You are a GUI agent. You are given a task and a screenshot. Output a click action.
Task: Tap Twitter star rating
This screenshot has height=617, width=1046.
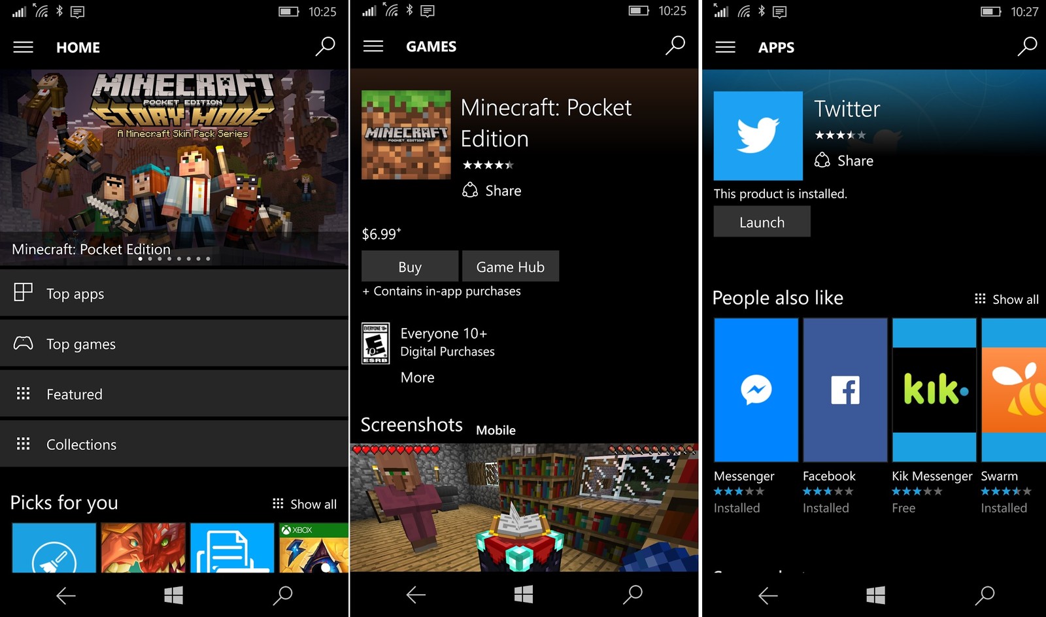[840, 135]
